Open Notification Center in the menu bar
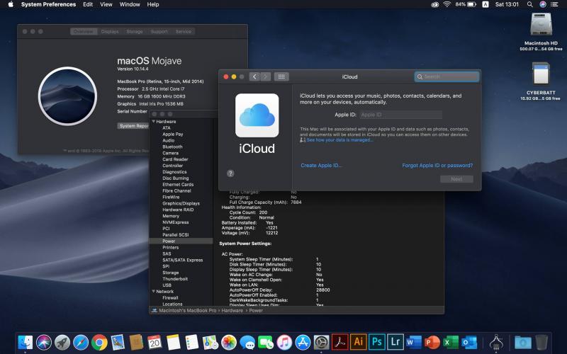This screenshot has width=567, height=354. [x=554, y=4]
